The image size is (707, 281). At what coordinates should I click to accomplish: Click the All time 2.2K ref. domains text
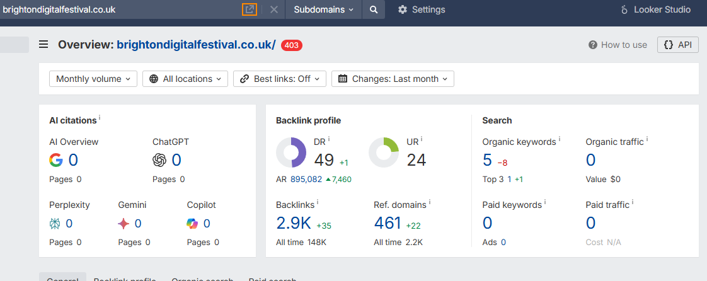[398, 243]
